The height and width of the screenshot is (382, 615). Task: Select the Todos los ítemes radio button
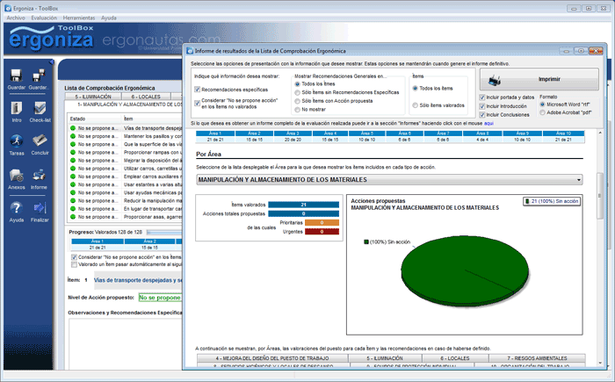(297, 84)
